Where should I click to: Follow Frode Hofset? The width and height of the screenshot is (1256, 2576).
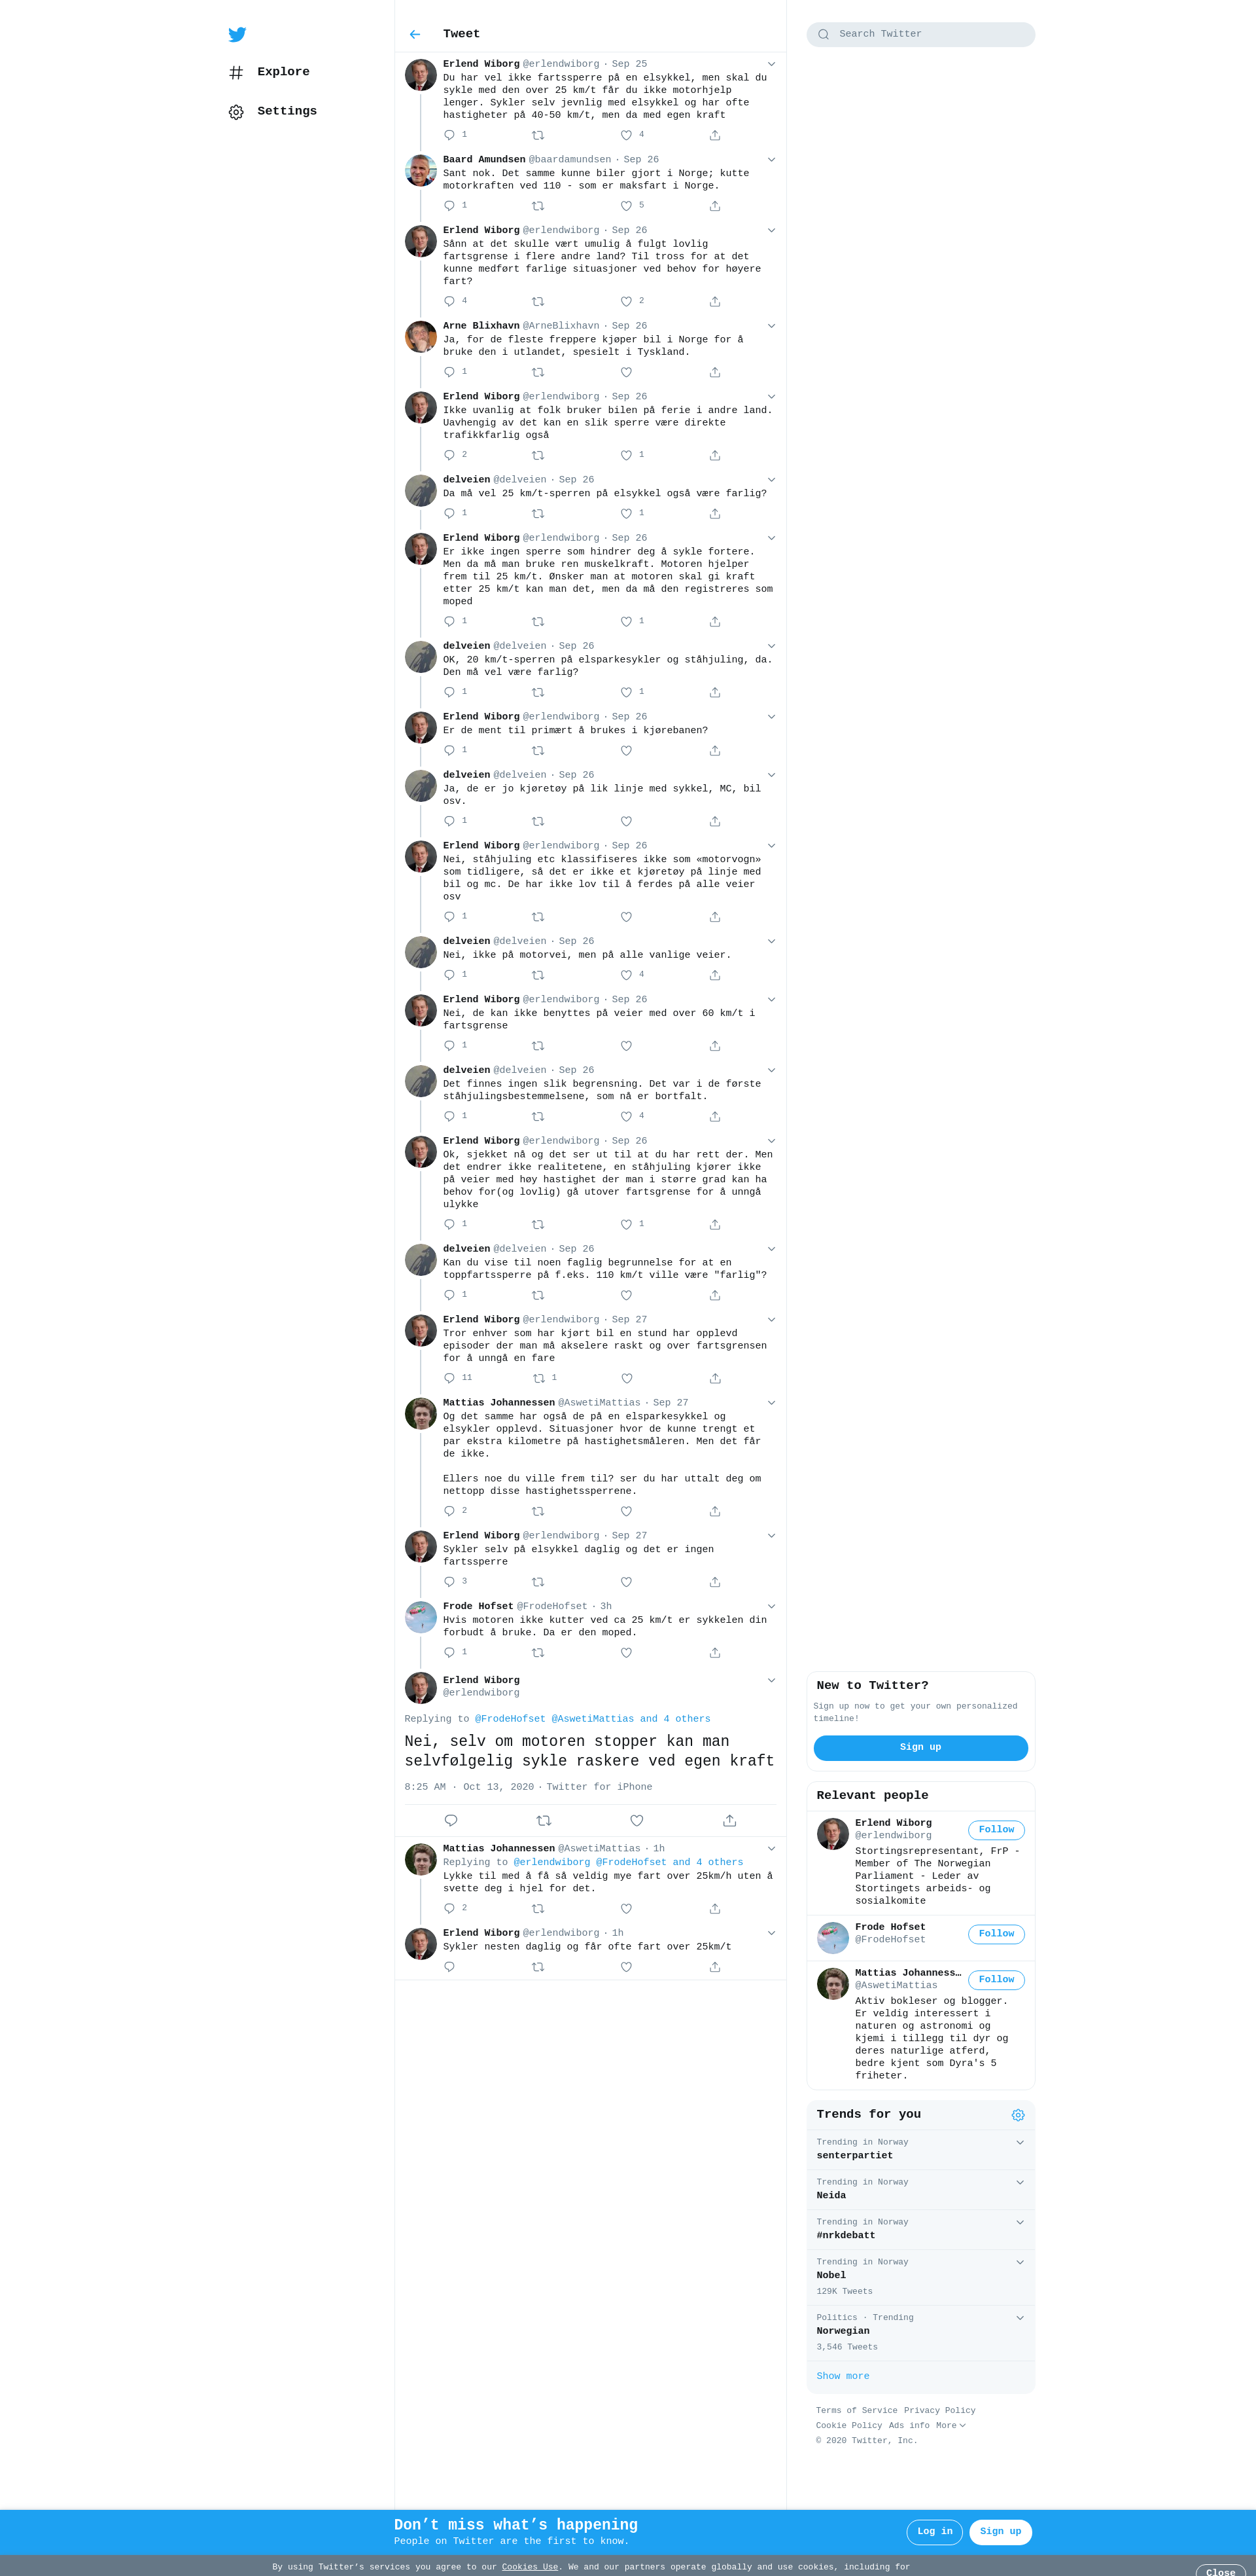[996, 1934]
